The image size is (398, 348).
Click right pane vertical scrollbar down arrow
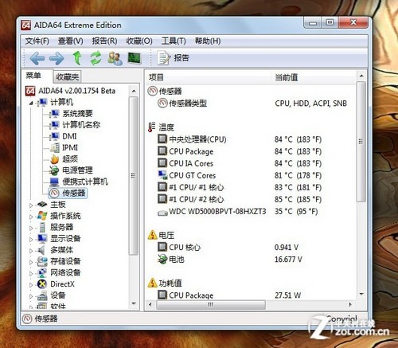[x=361, y=294]
